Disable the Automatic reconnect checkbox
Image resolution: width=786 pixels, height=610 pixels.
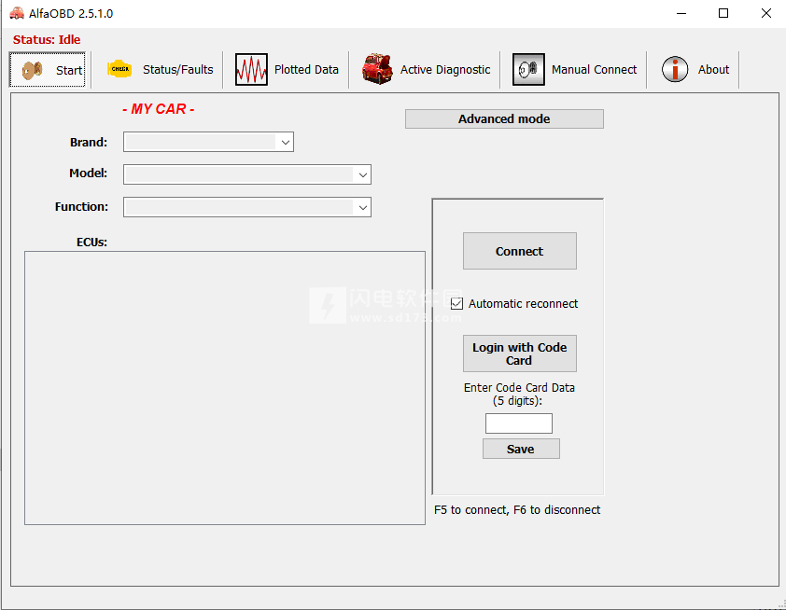pyautogui.click(x=456, y=303)
